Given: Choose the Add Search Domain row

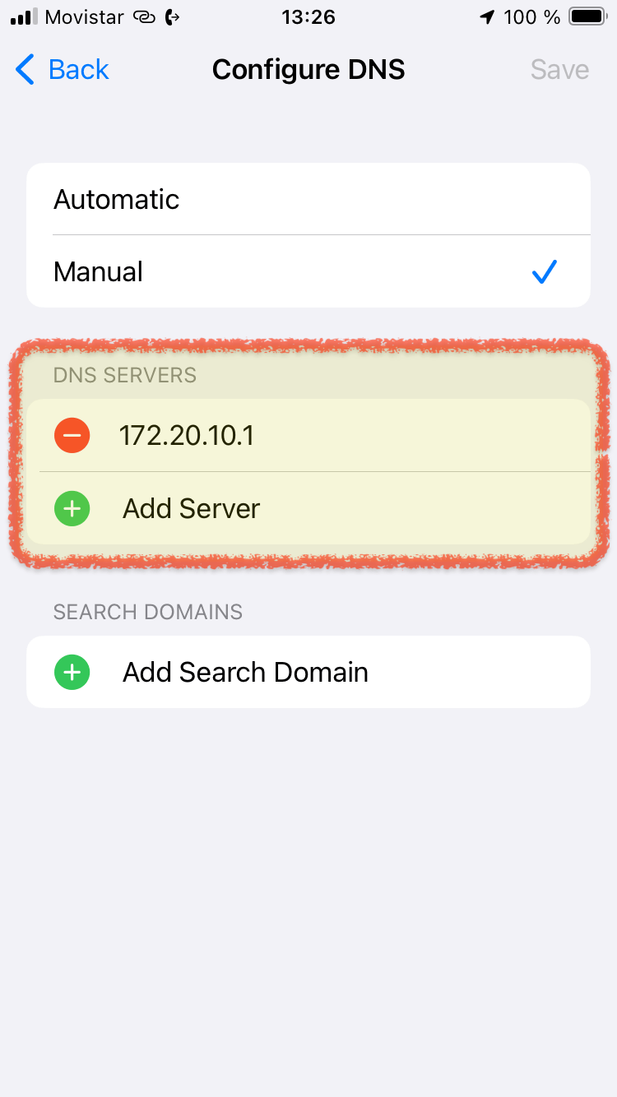Looking at the screenshot, I should (x=308, y=672).
